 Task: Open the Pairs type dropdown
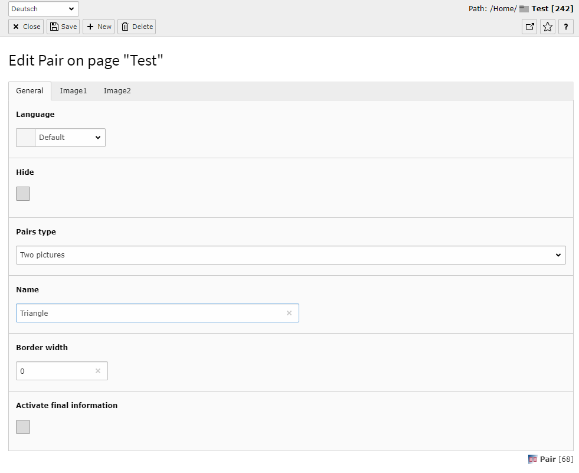point(290,255)
